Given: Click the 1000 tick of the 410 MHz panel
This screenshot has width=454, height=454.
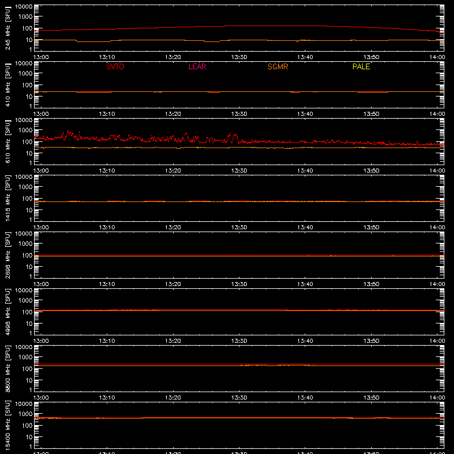Looking at the screenshot, I should [x=26, y=74].
